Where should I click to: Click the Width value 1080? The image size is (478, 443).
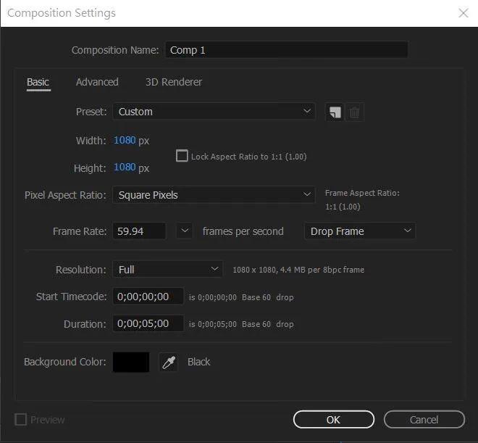[x=125, y=141]
